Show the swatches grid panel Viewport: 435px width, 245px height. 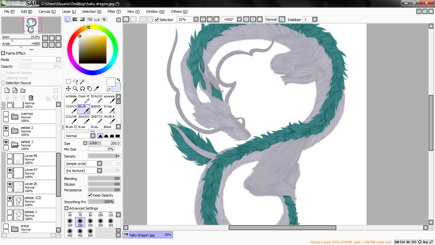tap(97, 19)
